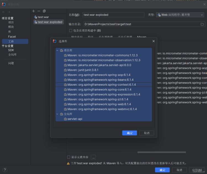Select Maven: org.springframework:spring-webmvc:6.1.4 row
Viewport: 207px width, 174px height.
coord(104,109)
